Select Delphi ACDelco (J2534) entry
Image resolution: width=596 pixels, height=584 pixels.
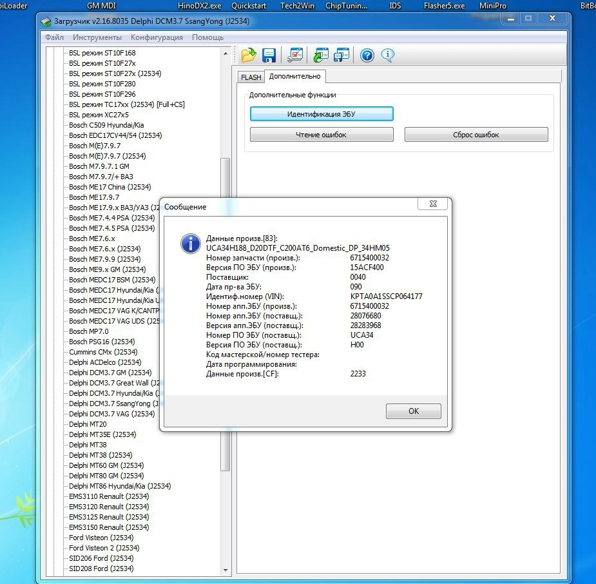[x=105, y=362]
